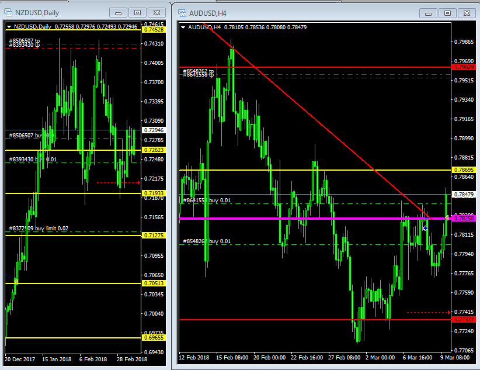The image size is (480, 370).
Task: Minimize the NZDUSD,Daily chart window
Action: coord(118,13)
